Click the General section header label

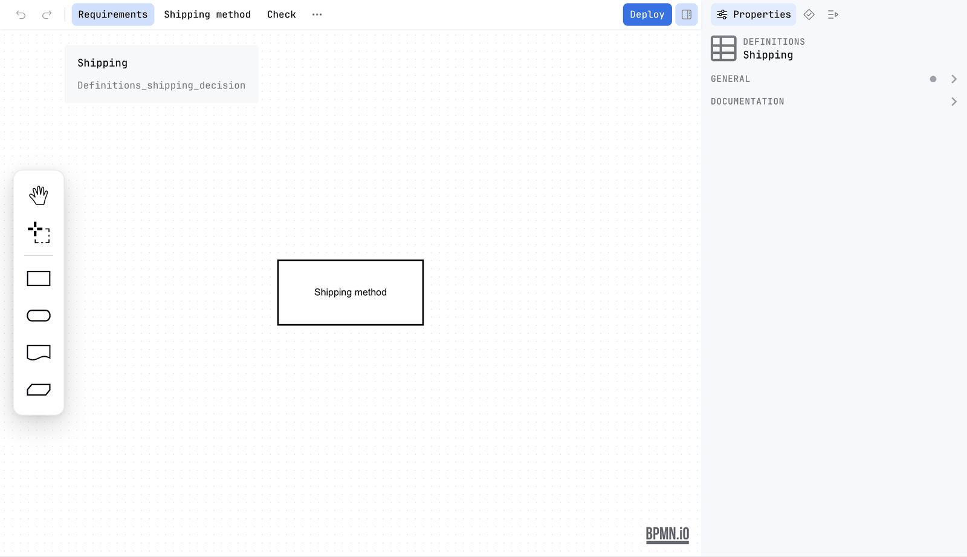[730, 79]
